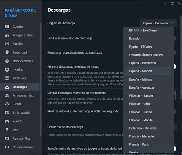Viewport: 182px width, 155px height.
Task: Click the En la partida overlay icon
Action: pyautogui.click(x=7, y=113)
